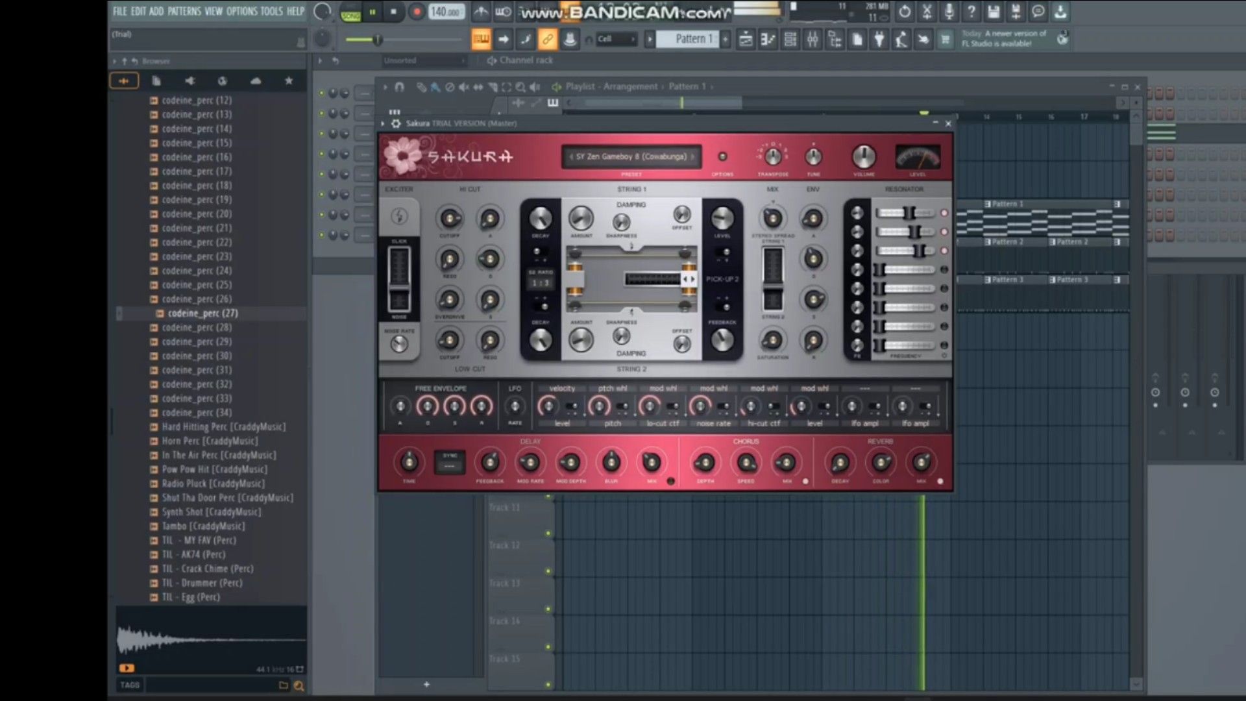The height and width of the screenshot is (701, 1246).
Task: Click the tempo field showing 140.000
Action: [445, 12]
